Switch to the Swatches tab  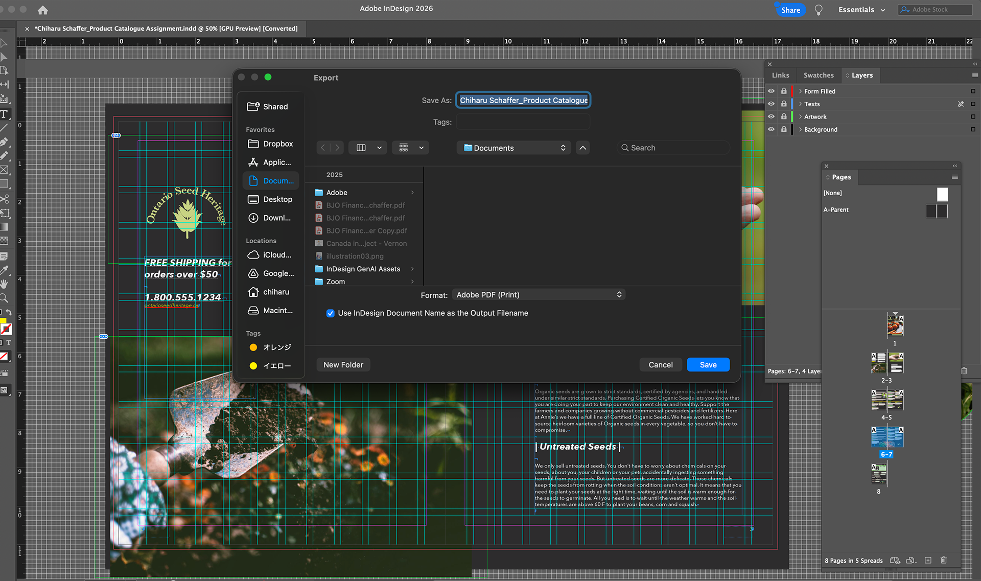click(x=818, y=75)
